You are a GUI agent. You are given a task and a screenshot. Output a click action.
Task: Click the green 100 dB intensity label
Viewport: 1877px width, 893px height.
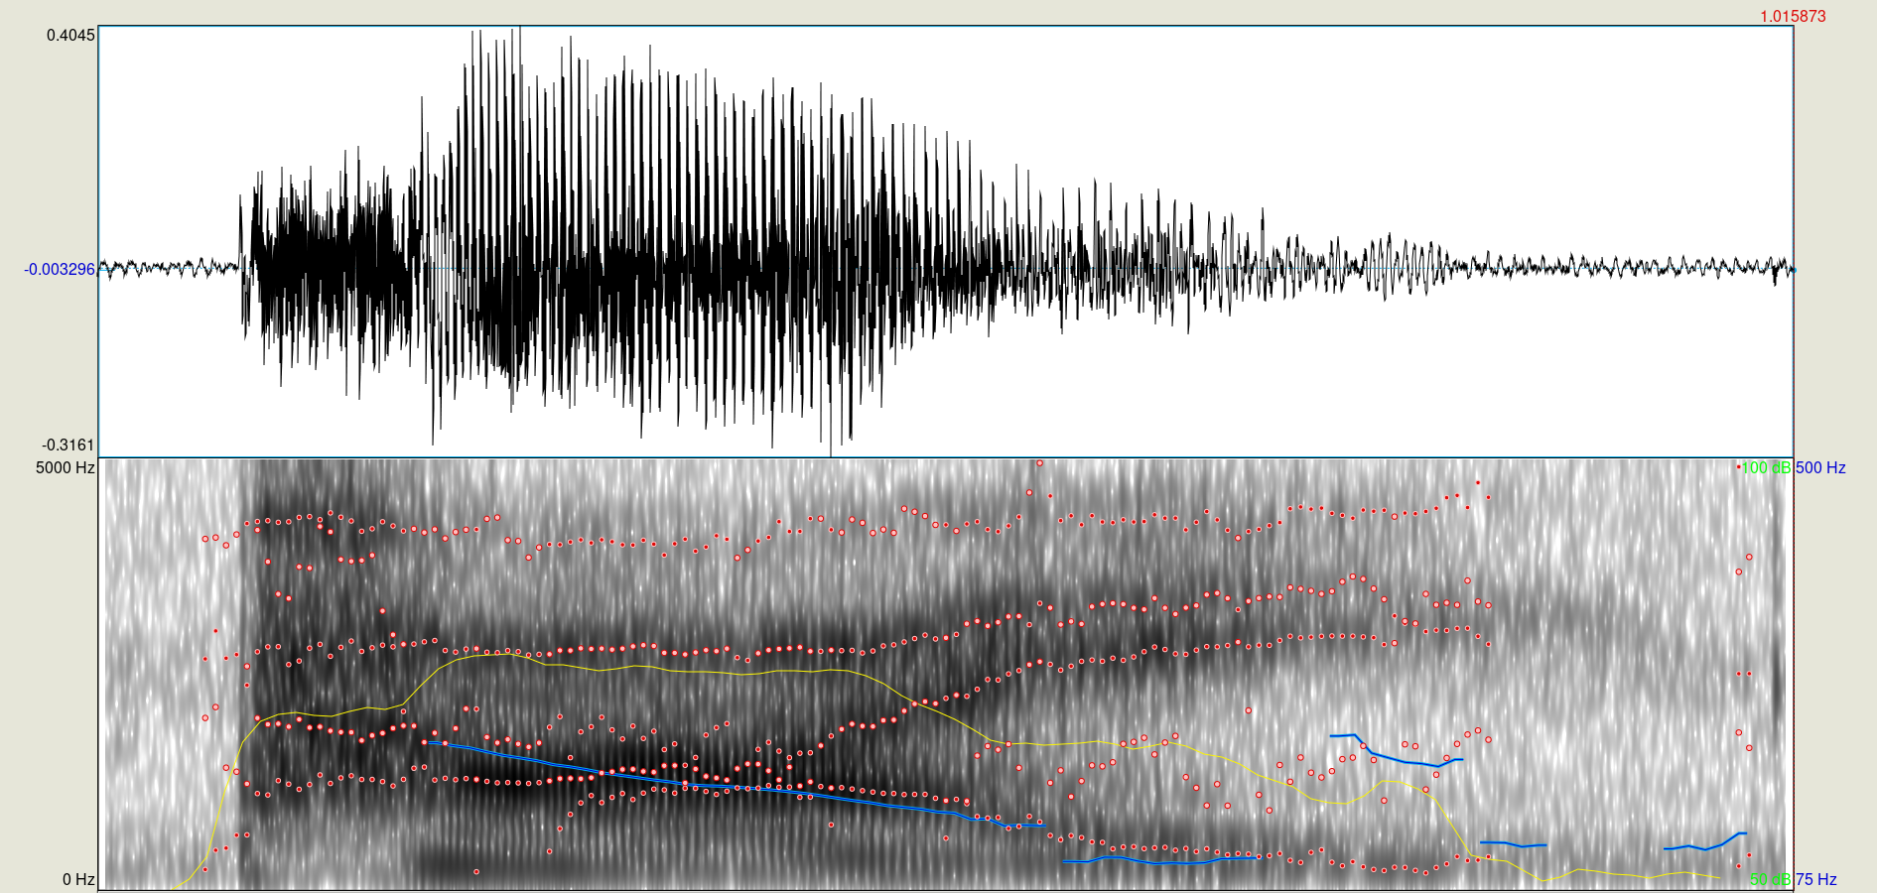tap(1766, 467)
